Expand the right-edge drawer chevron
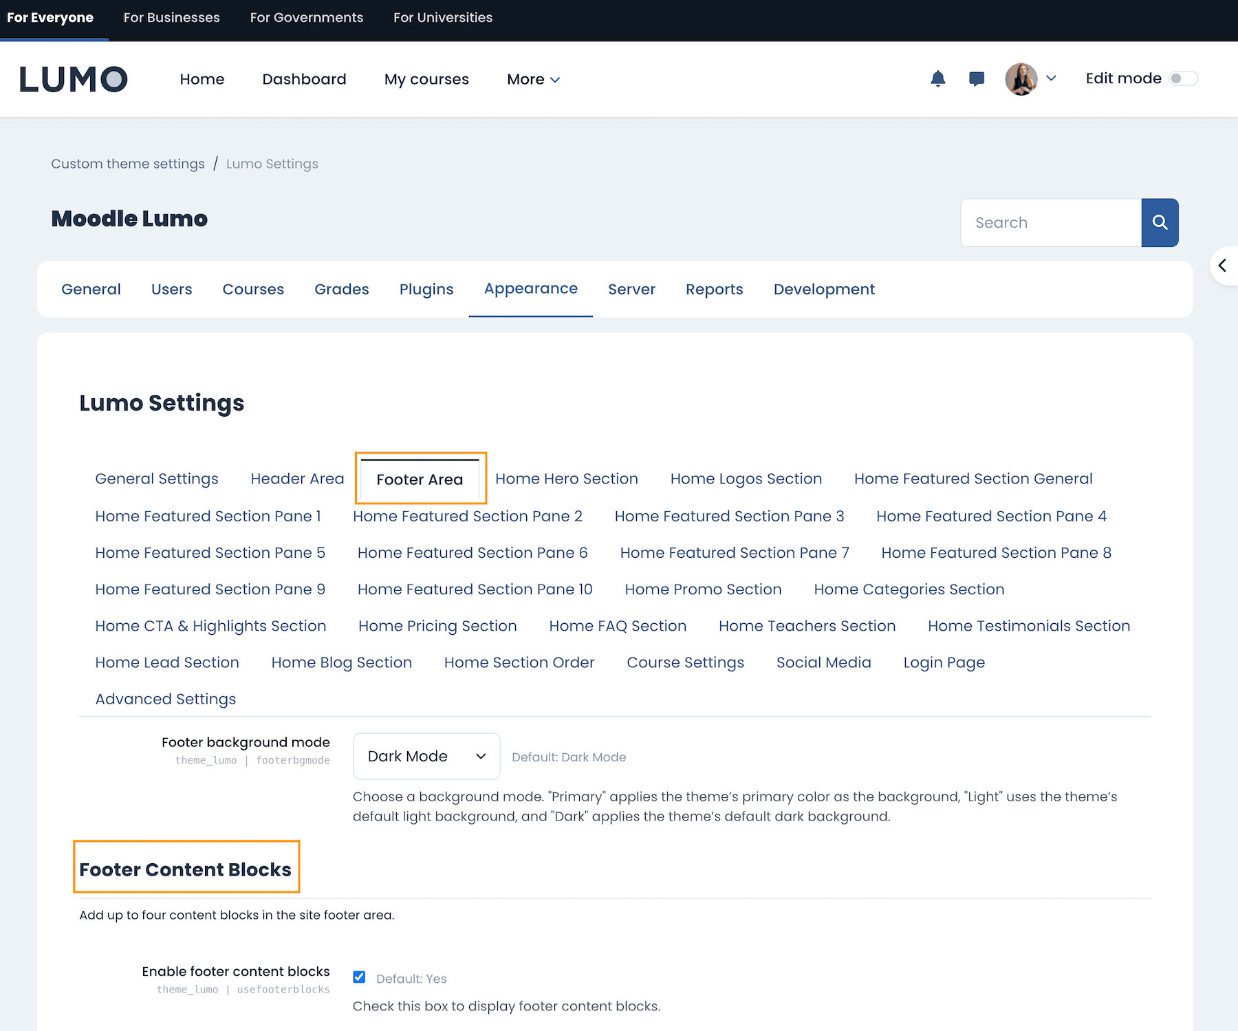Image resolution: width=1238 pixels, height=1031 pixels. (1224, 265)
